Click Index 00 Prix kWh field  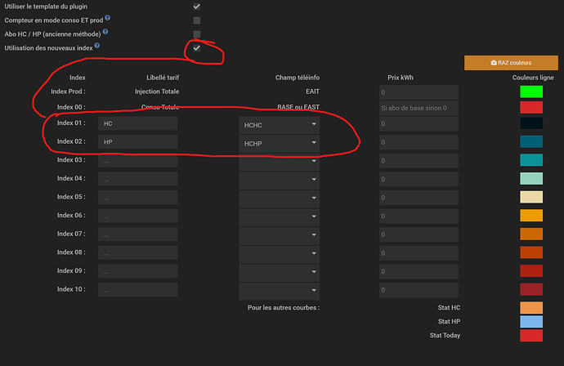click(417, 108)
